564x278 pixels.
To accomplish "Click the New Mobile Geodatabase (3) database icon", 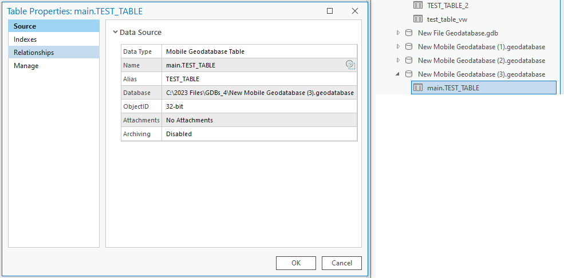I will coord(409,74).
